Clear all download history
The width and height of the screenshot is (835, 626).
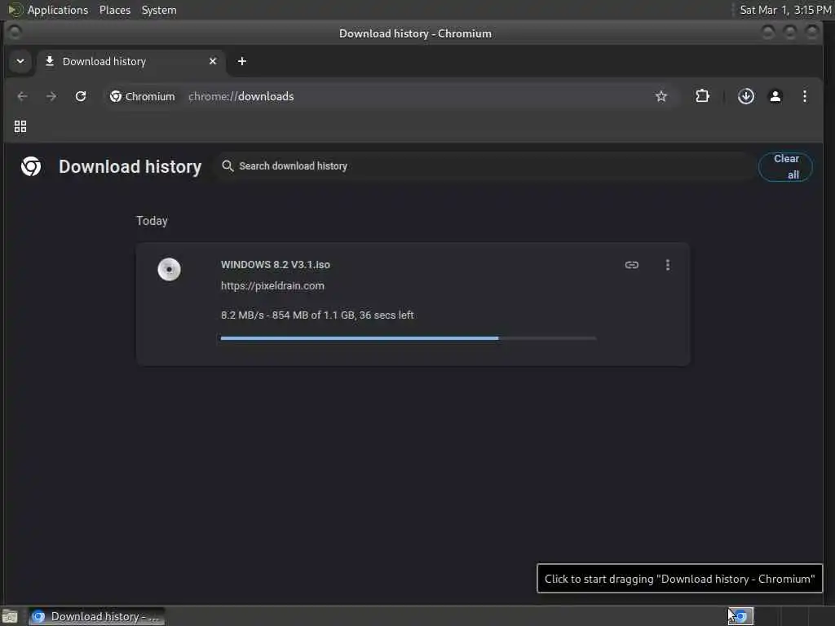785,166
